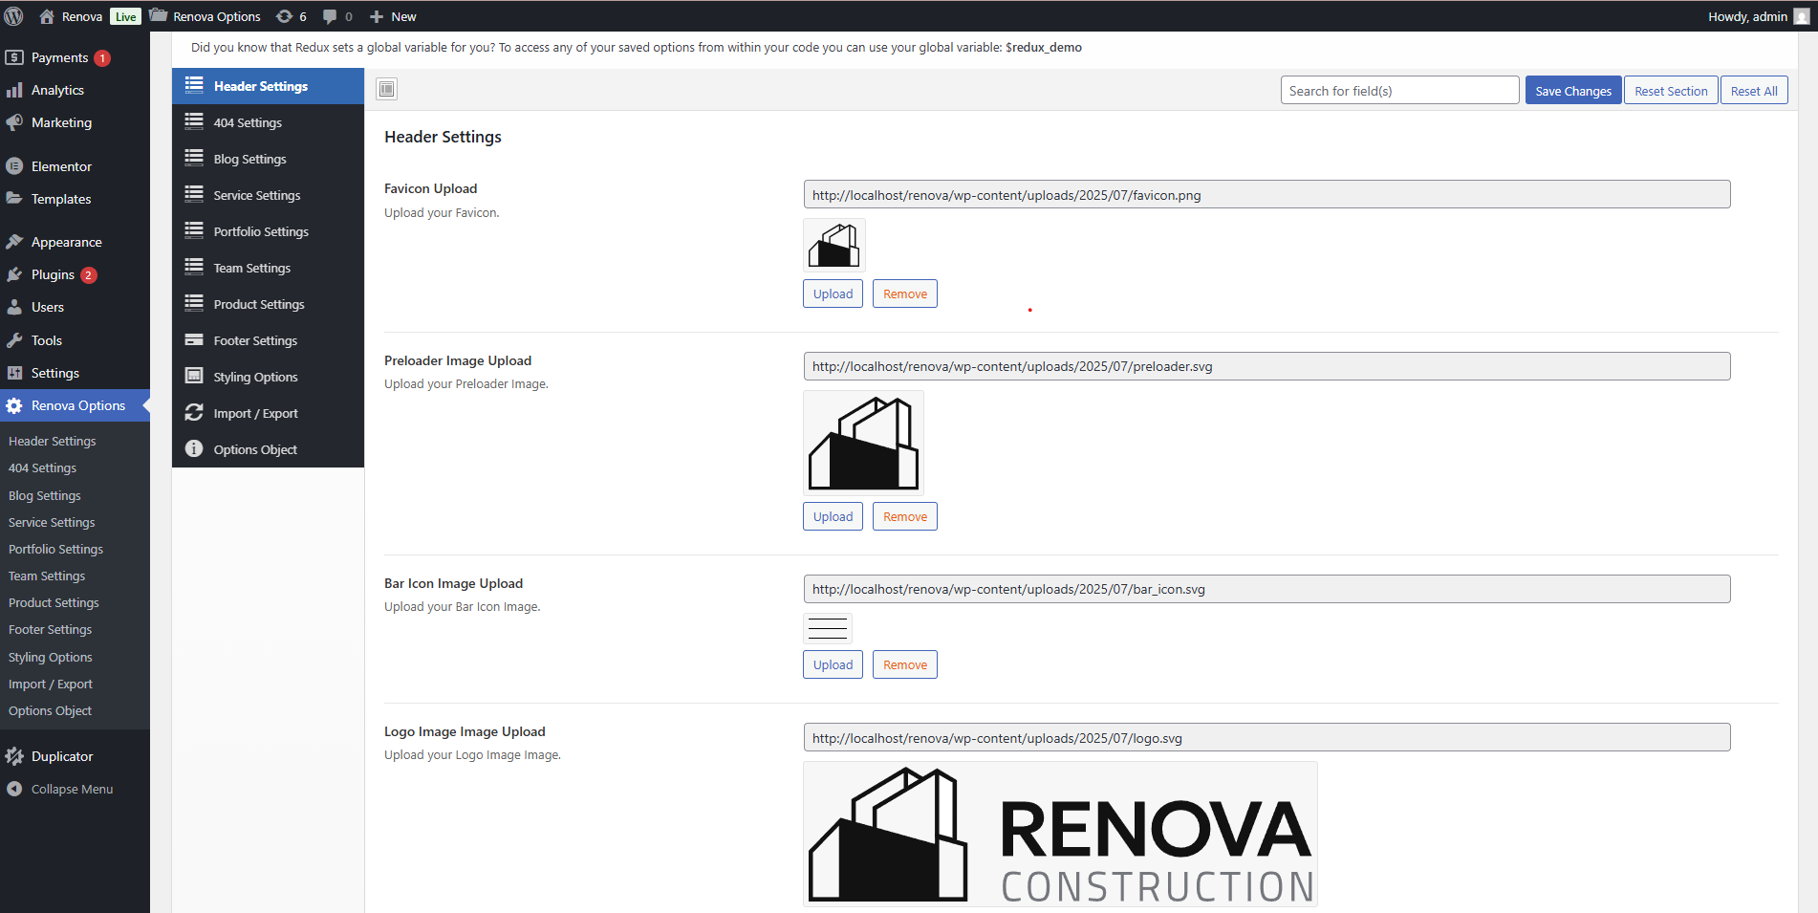Click the expand all sections icon

(386, 90)
